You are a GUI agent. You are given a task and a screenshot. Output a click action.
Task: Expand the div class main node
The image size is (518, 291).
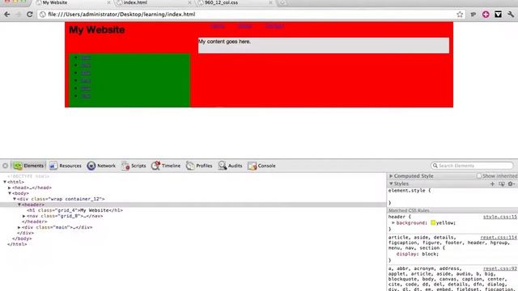coord(19,227)
